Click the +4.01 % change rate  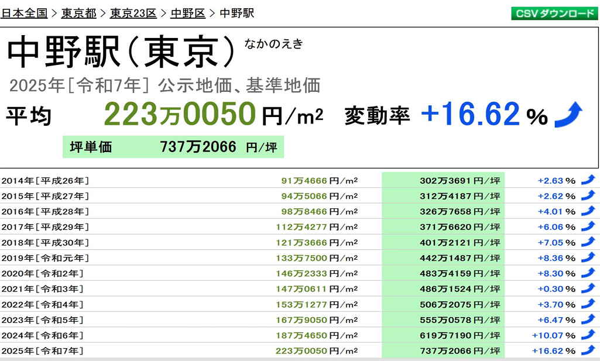point(556,211)
